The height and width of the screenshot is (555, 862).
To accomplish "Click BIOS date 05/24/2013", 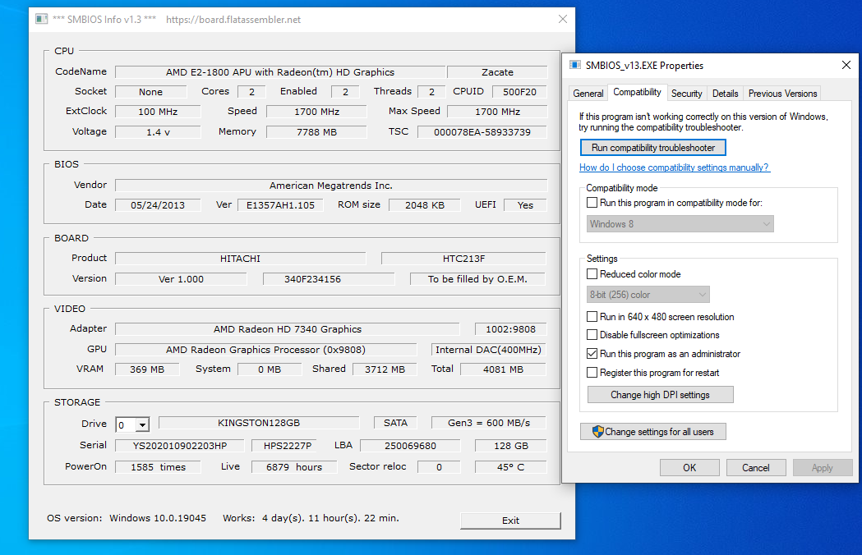I will coord(158,205).
